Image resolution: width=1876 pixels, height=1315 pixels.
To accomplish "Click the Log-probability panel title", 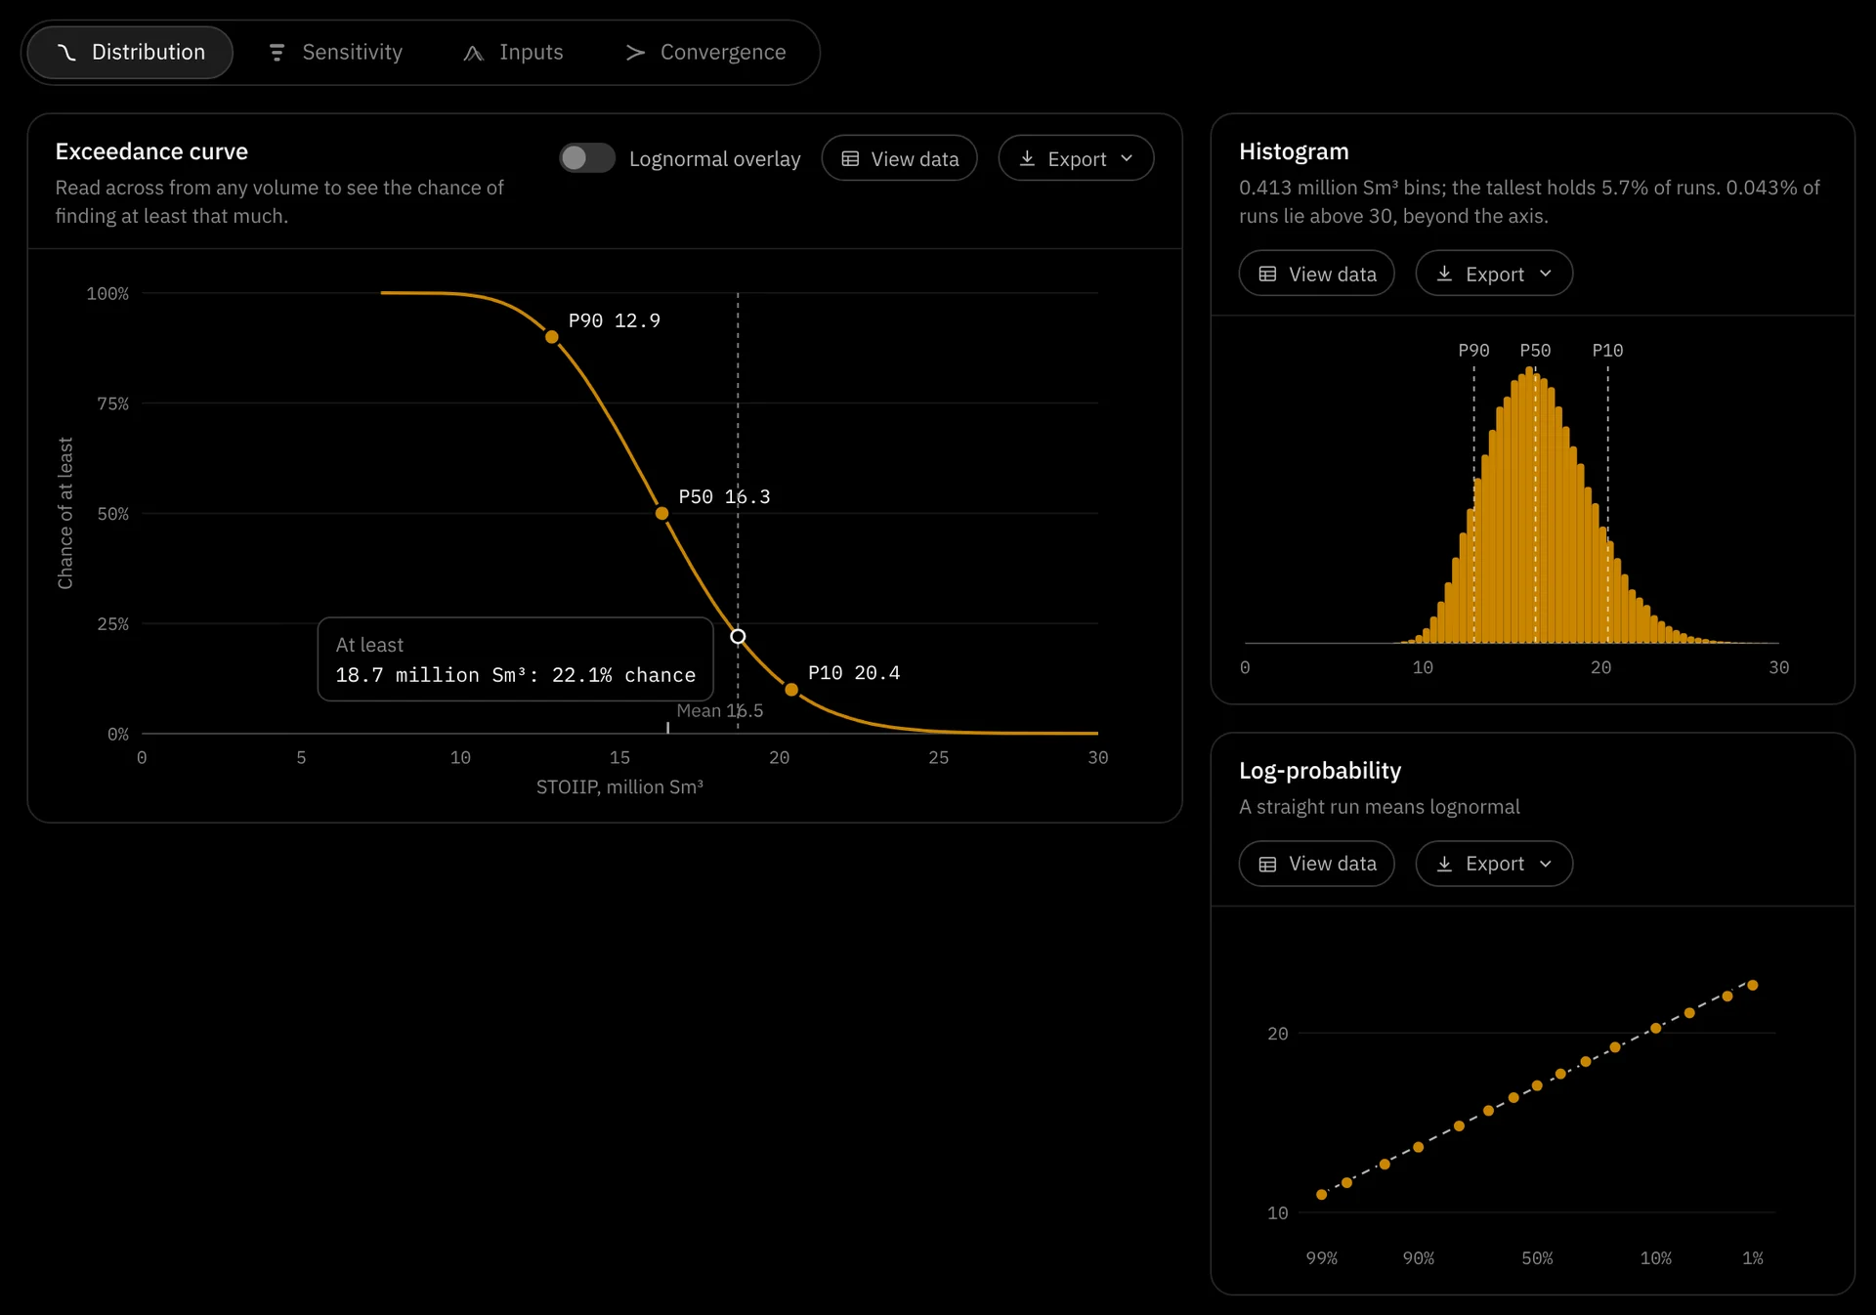I will pos(1320,771).
